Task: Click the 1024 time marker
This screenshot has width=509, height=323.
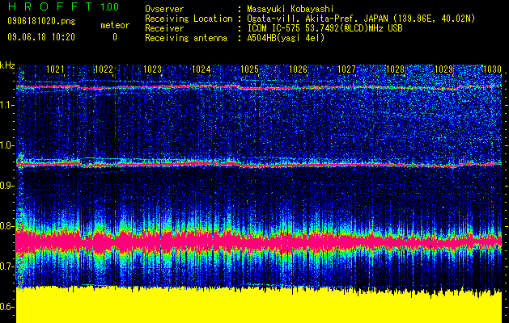Action: coord(201,69)
